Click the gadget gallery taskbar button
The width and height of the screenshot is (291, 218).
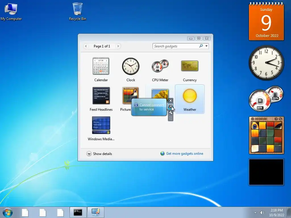96,212
